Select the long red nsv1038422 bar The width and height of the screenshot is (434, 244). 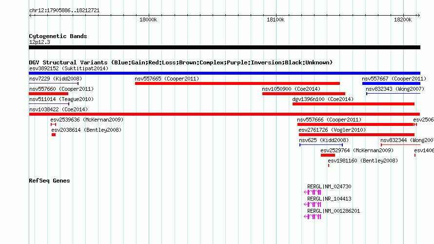click(224, 114)
